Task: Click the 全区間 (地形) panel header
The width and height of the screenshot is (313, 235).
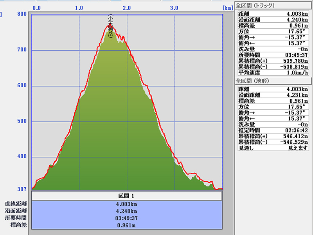Action: click(x=252, y=80)
